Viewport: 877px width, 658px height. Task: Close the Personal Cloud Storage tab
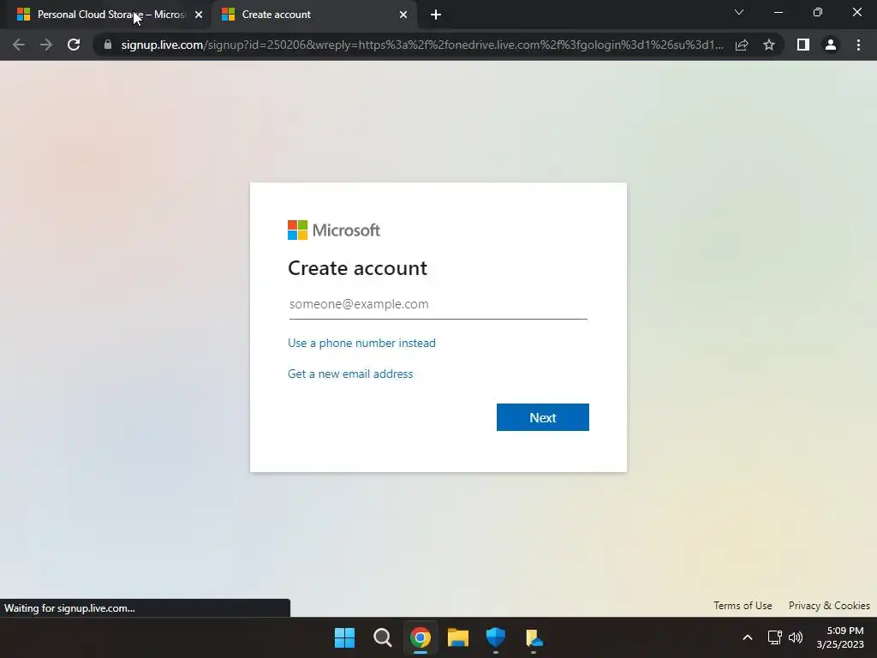(x=199, y=15)
